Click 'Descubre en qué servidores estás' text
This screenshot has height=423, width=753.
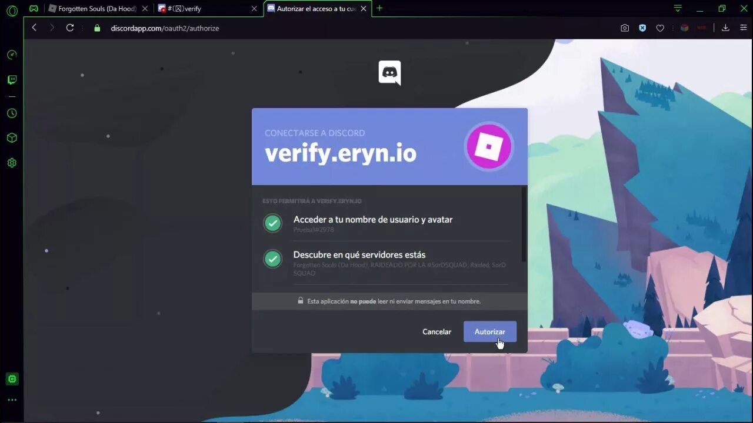pos(359,254)
